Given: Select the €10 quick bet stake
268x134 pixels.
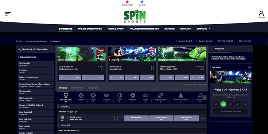Looking at the screenshot, I should [223, 104].
